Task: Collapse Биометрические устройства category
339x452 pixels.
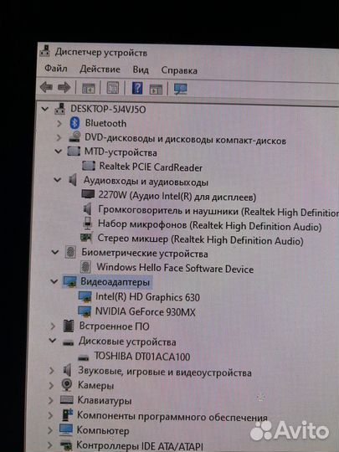Action: (x=54, y=252)
